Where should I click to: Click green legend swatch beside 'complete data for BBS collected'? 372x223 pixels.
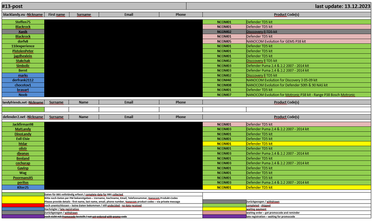tap(23, 194)
